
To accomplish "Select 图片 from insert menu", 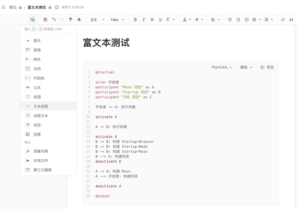I will 48,41.
